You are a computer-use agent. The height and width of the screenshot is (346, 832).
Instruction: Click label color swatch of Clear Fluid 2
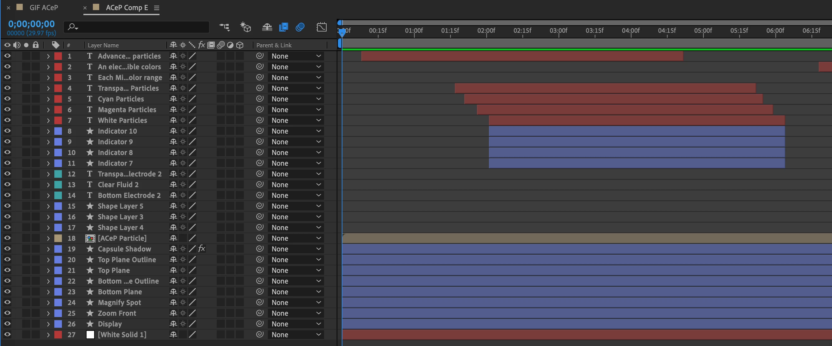click(x=58, y=185)
